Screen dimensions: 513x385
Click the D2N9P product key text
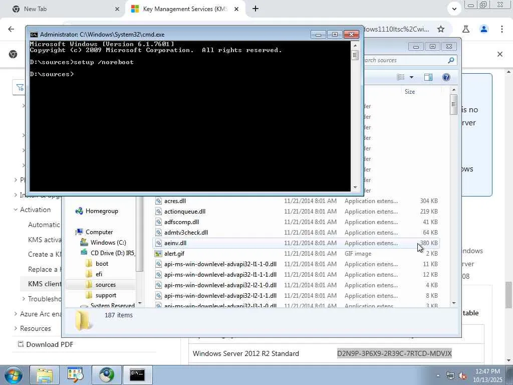coord(394,353)
